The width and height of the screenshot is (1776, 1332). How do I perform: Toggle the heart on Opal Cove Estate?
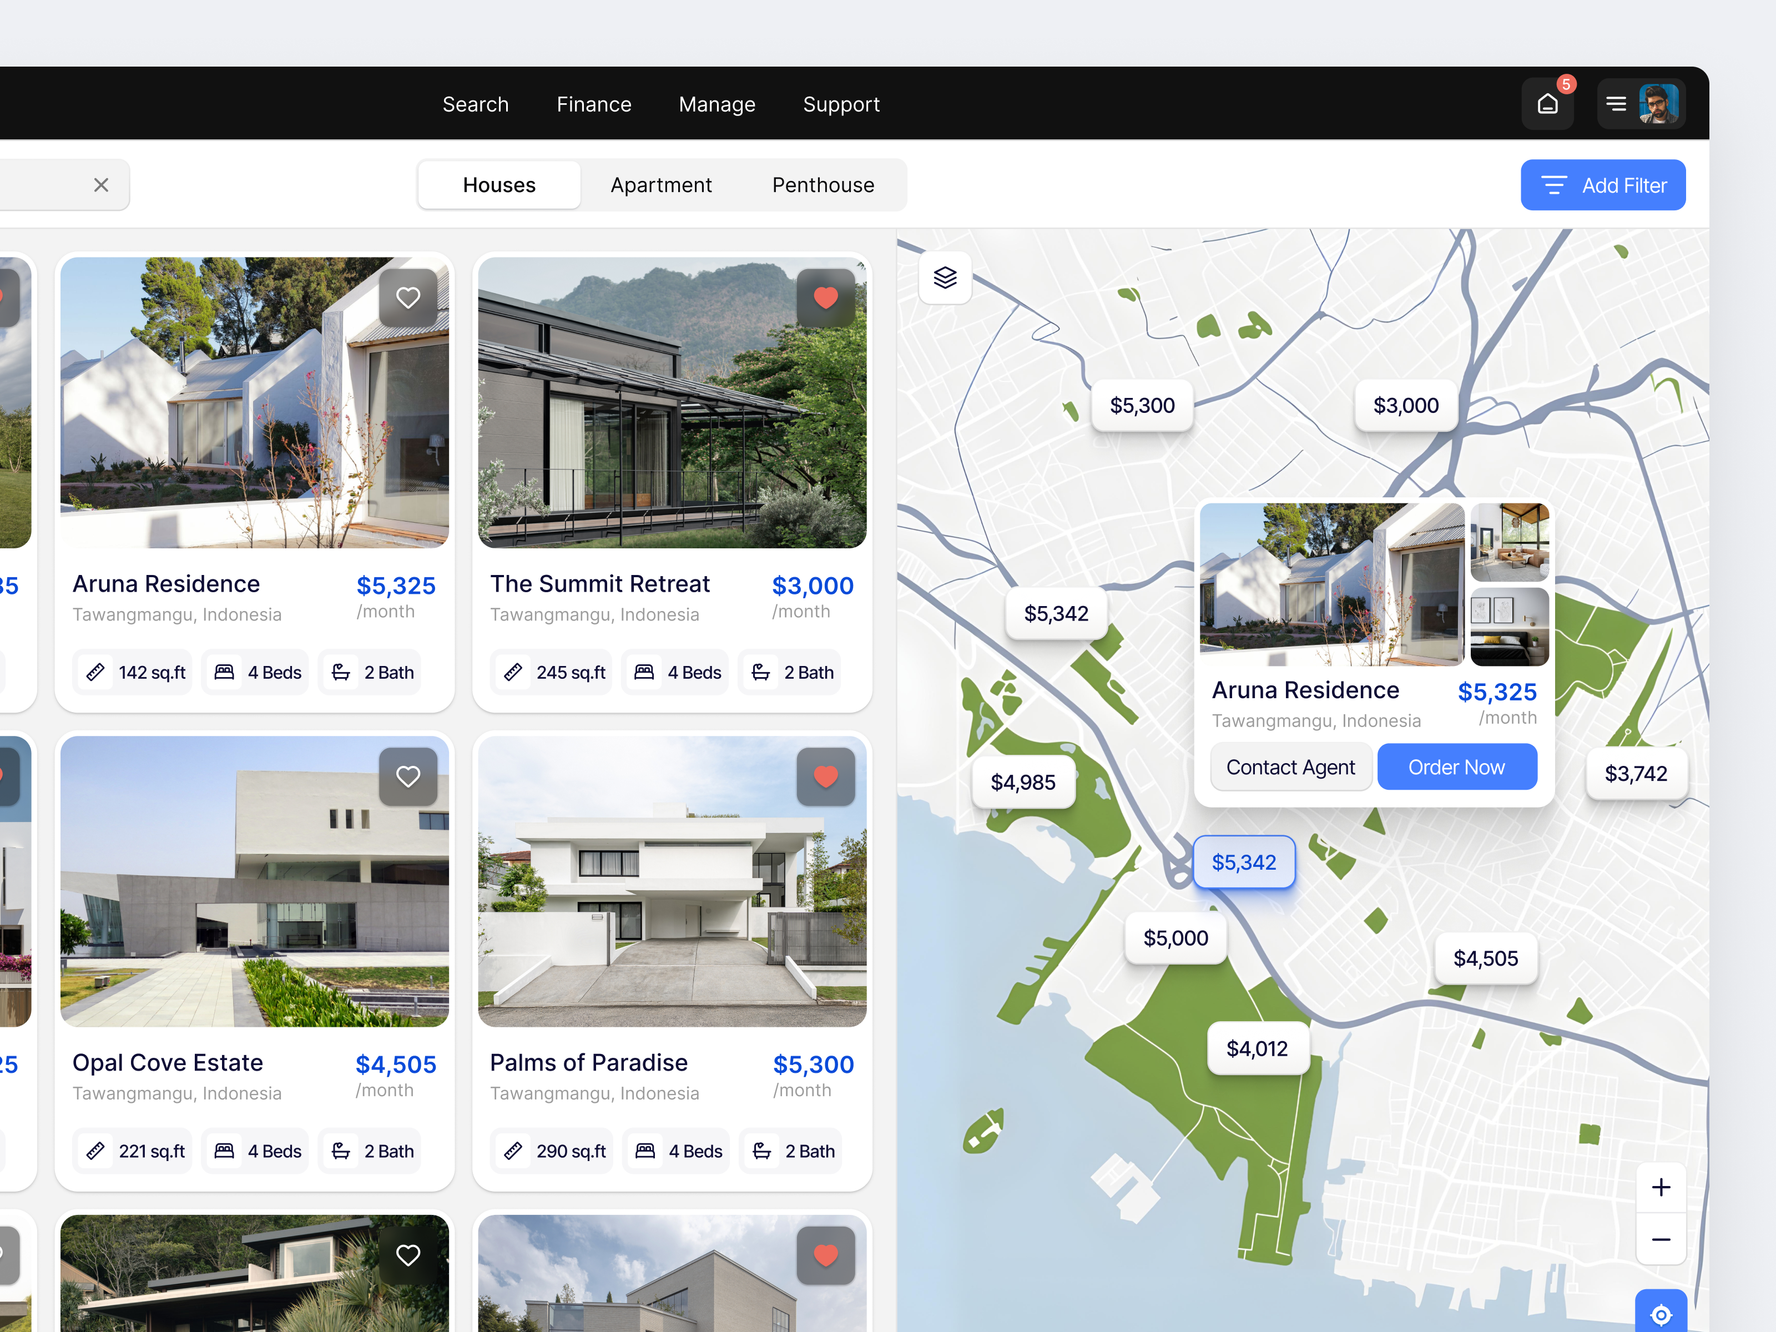point(408,775)
